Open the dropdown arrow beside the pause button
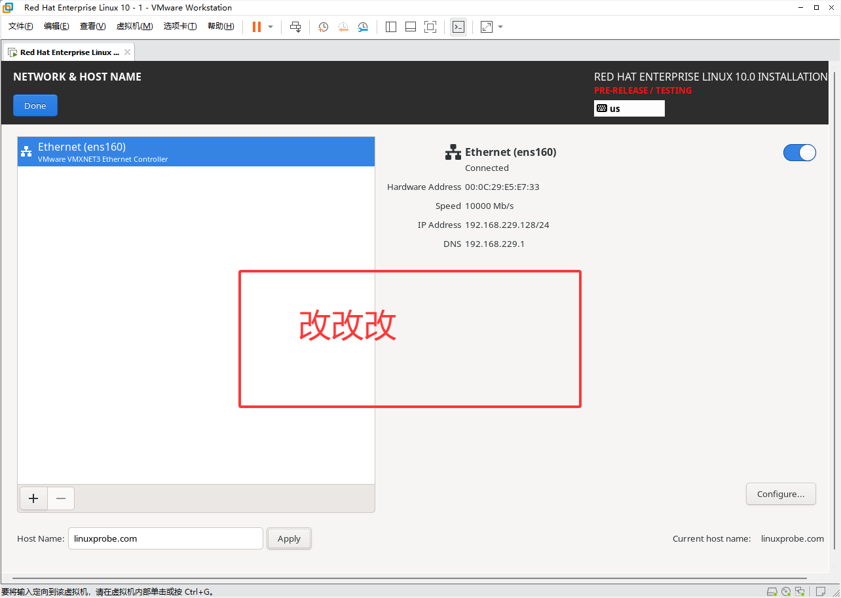This screenshot has height=598, width=841. point(271,27)
